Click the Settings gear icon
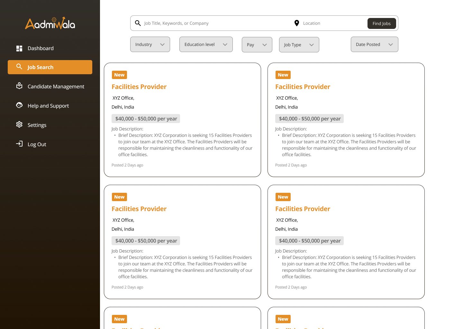 [x=19, y=124]
